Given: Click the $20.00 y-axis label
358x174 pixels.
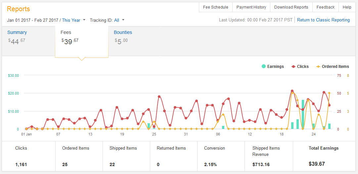Looking at the screenshot, I should tap(14, 93).
